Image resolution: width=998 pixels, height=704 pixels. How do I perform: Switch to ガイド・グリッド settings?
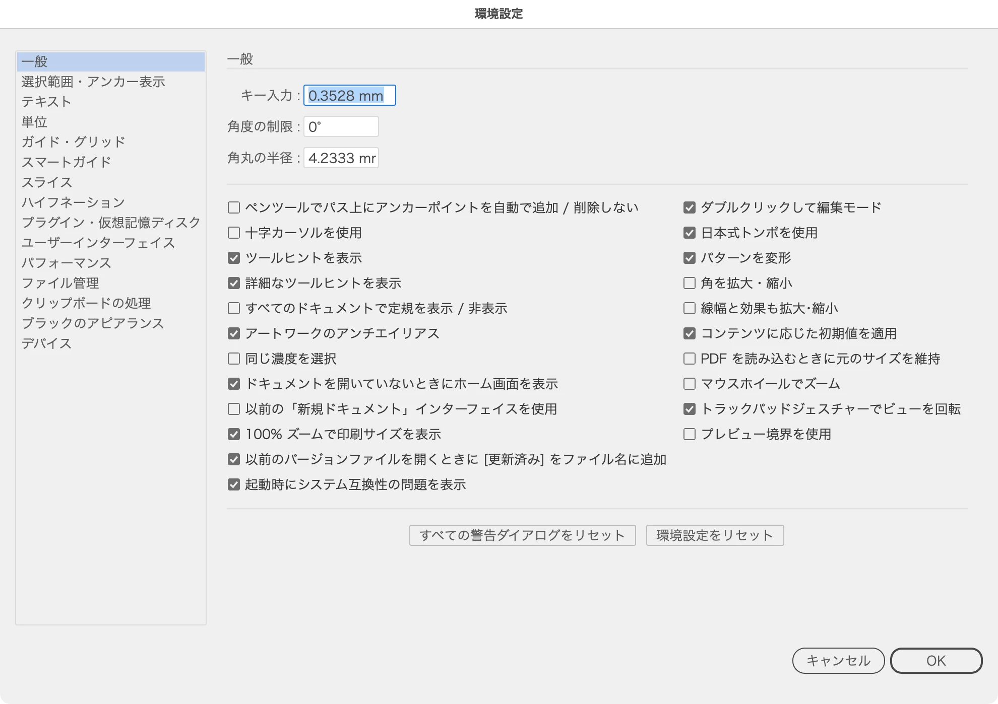pos(73,142)
